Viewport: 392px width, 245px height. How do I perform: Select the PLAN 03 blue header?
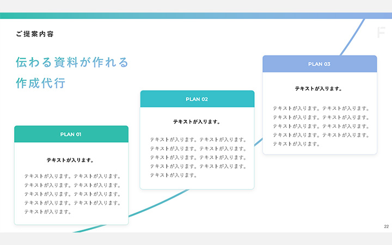(x=320, y=64)
